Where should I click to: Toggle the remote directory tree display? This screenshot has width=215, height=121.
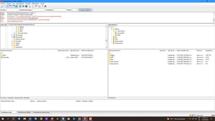point(13,6)
